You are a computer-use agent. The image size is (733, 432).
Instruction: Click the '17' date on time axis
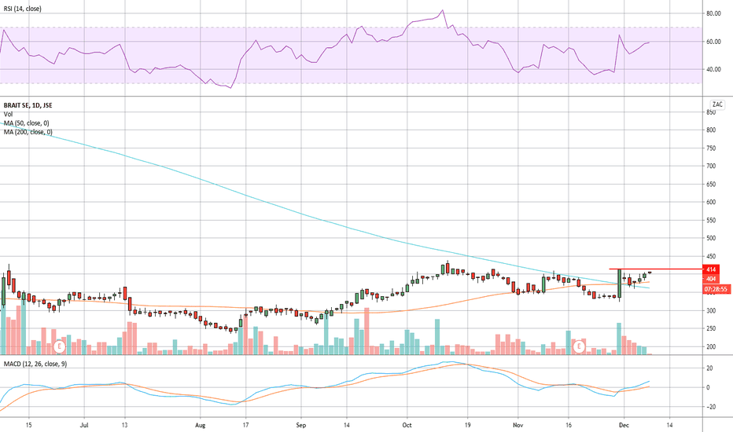pyautogui.click(x=245, y=426)
